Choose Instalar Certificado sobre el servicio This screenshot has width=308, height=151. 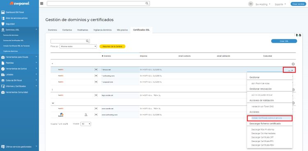pyautogui.click(x=267, y=118)
